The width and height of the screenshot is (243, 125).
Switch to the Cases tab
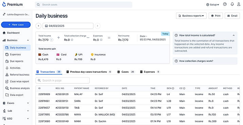coord(126,72)
